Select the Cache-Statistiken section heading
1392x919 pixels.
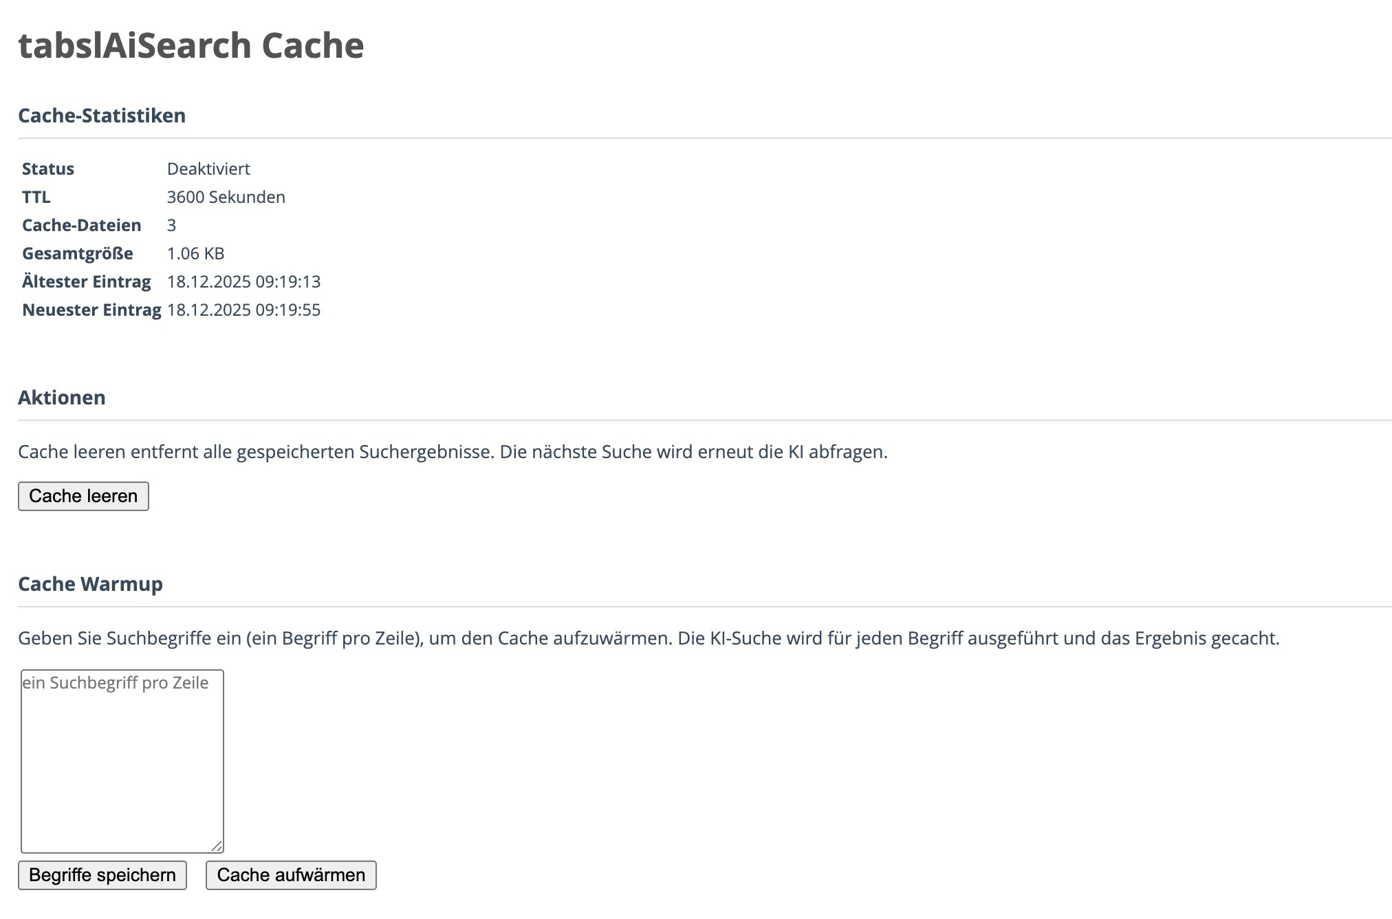(x=102, y=116)
